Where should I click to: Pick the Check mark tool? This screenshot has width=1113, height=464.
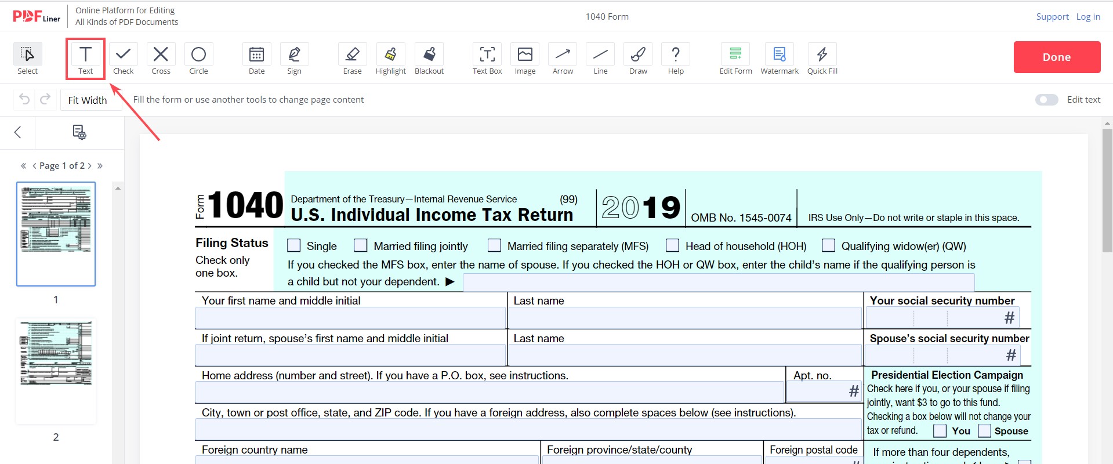(x=123, y=59)
